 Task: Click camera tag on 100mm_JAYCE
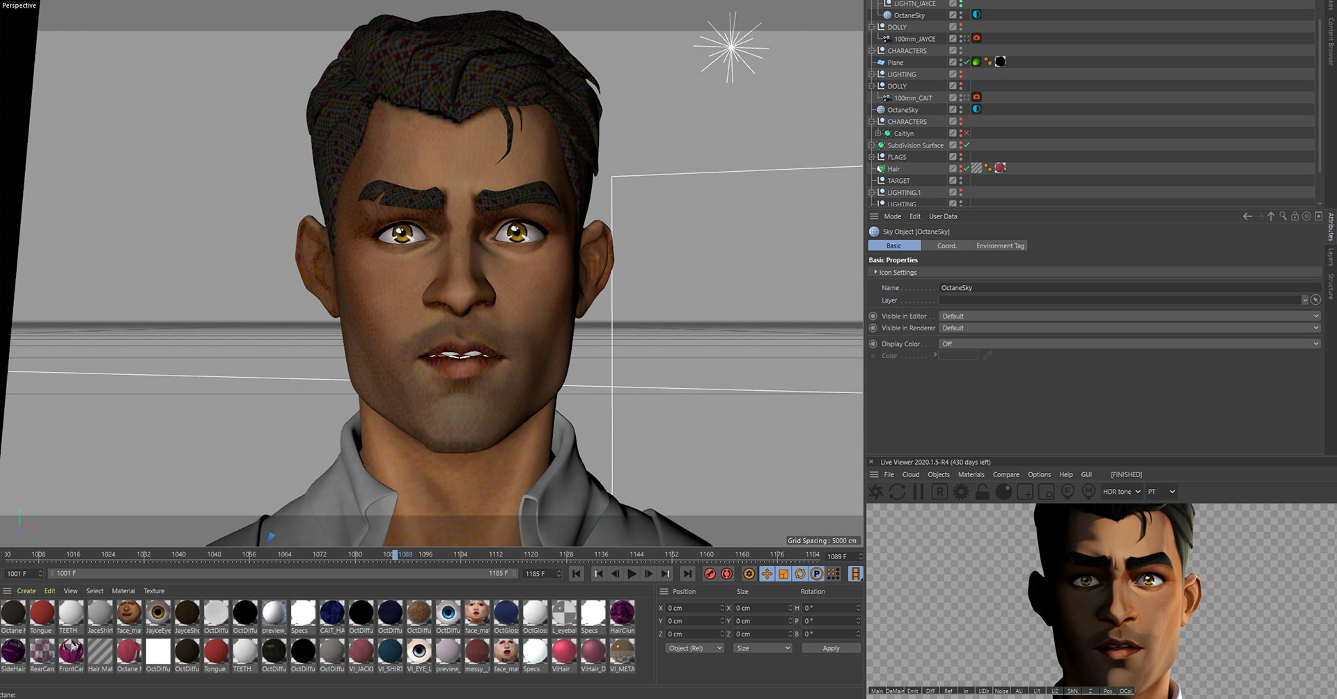[976, 38]
